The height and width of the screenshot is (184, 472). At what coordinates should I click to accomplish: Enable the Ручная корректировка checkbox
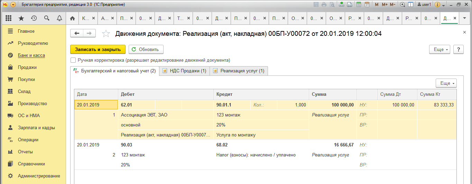tap(73, 60)
